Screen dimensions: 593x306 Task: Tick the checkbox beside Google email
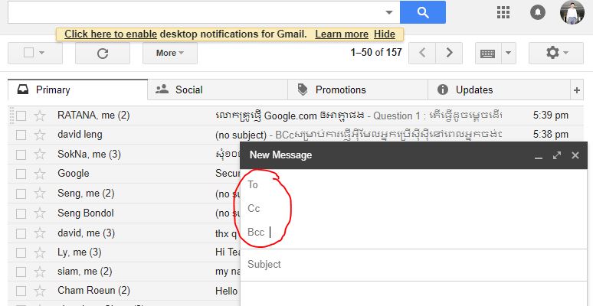point(21,174)
